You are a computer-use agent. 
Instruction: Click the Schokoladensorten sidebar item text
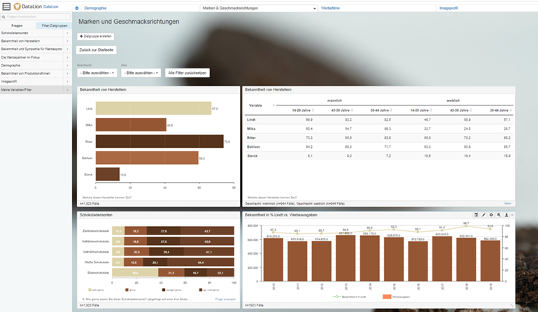[x=15, y=34]
